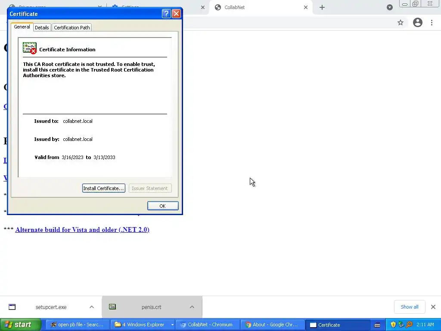Image resolution: width=441 pixels, height=331 pixels.
Task: Open setupcert.exe download item
Action: tap(51, 307)
